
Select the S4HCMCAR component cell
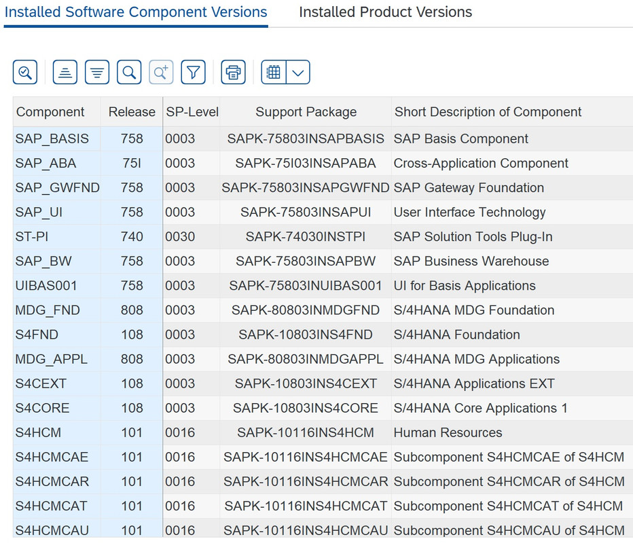[x=57, y=481]
